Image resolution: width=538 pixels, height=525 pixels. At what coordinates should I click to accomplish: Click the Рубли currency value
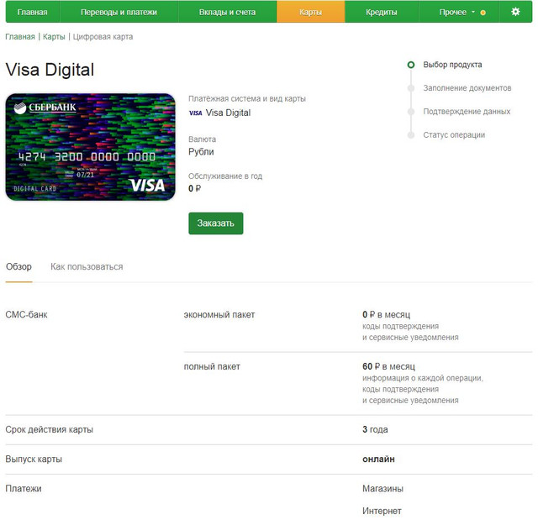tap(201, 151)
